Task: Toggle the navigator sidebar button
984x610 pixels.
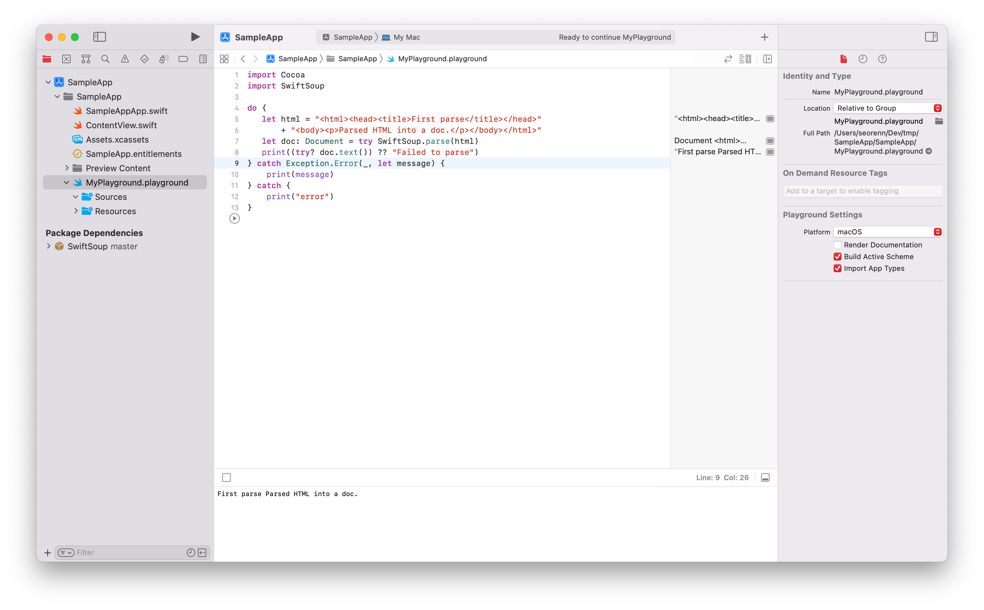Action: (99, 37)
